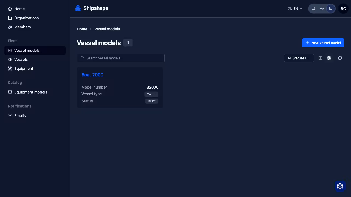The height and width of the screenshot is (197, 351).
Task: Open Equipment from the sidebar
Action: coord(24,68)
